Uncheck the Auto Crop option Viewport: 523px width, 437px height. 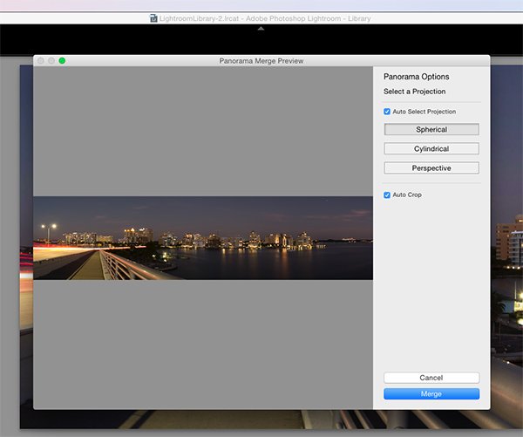[387, 195]
